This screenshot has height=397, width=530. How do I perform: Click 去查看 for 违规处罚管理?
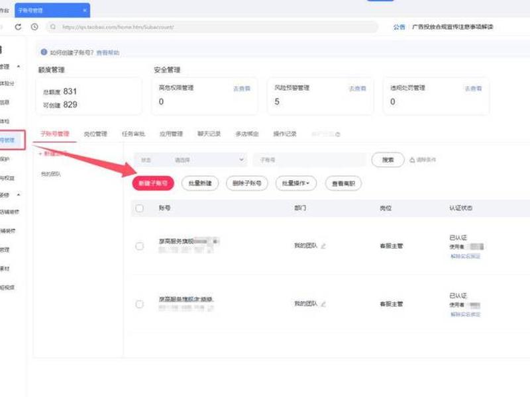pyautogui.click(x=473, y=89)
